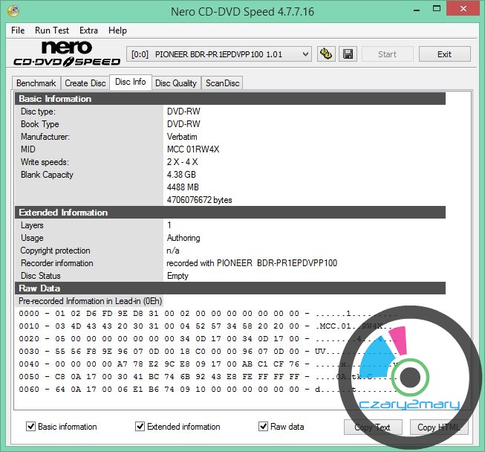Disable the Raw data checkbox

coord(264,427)
